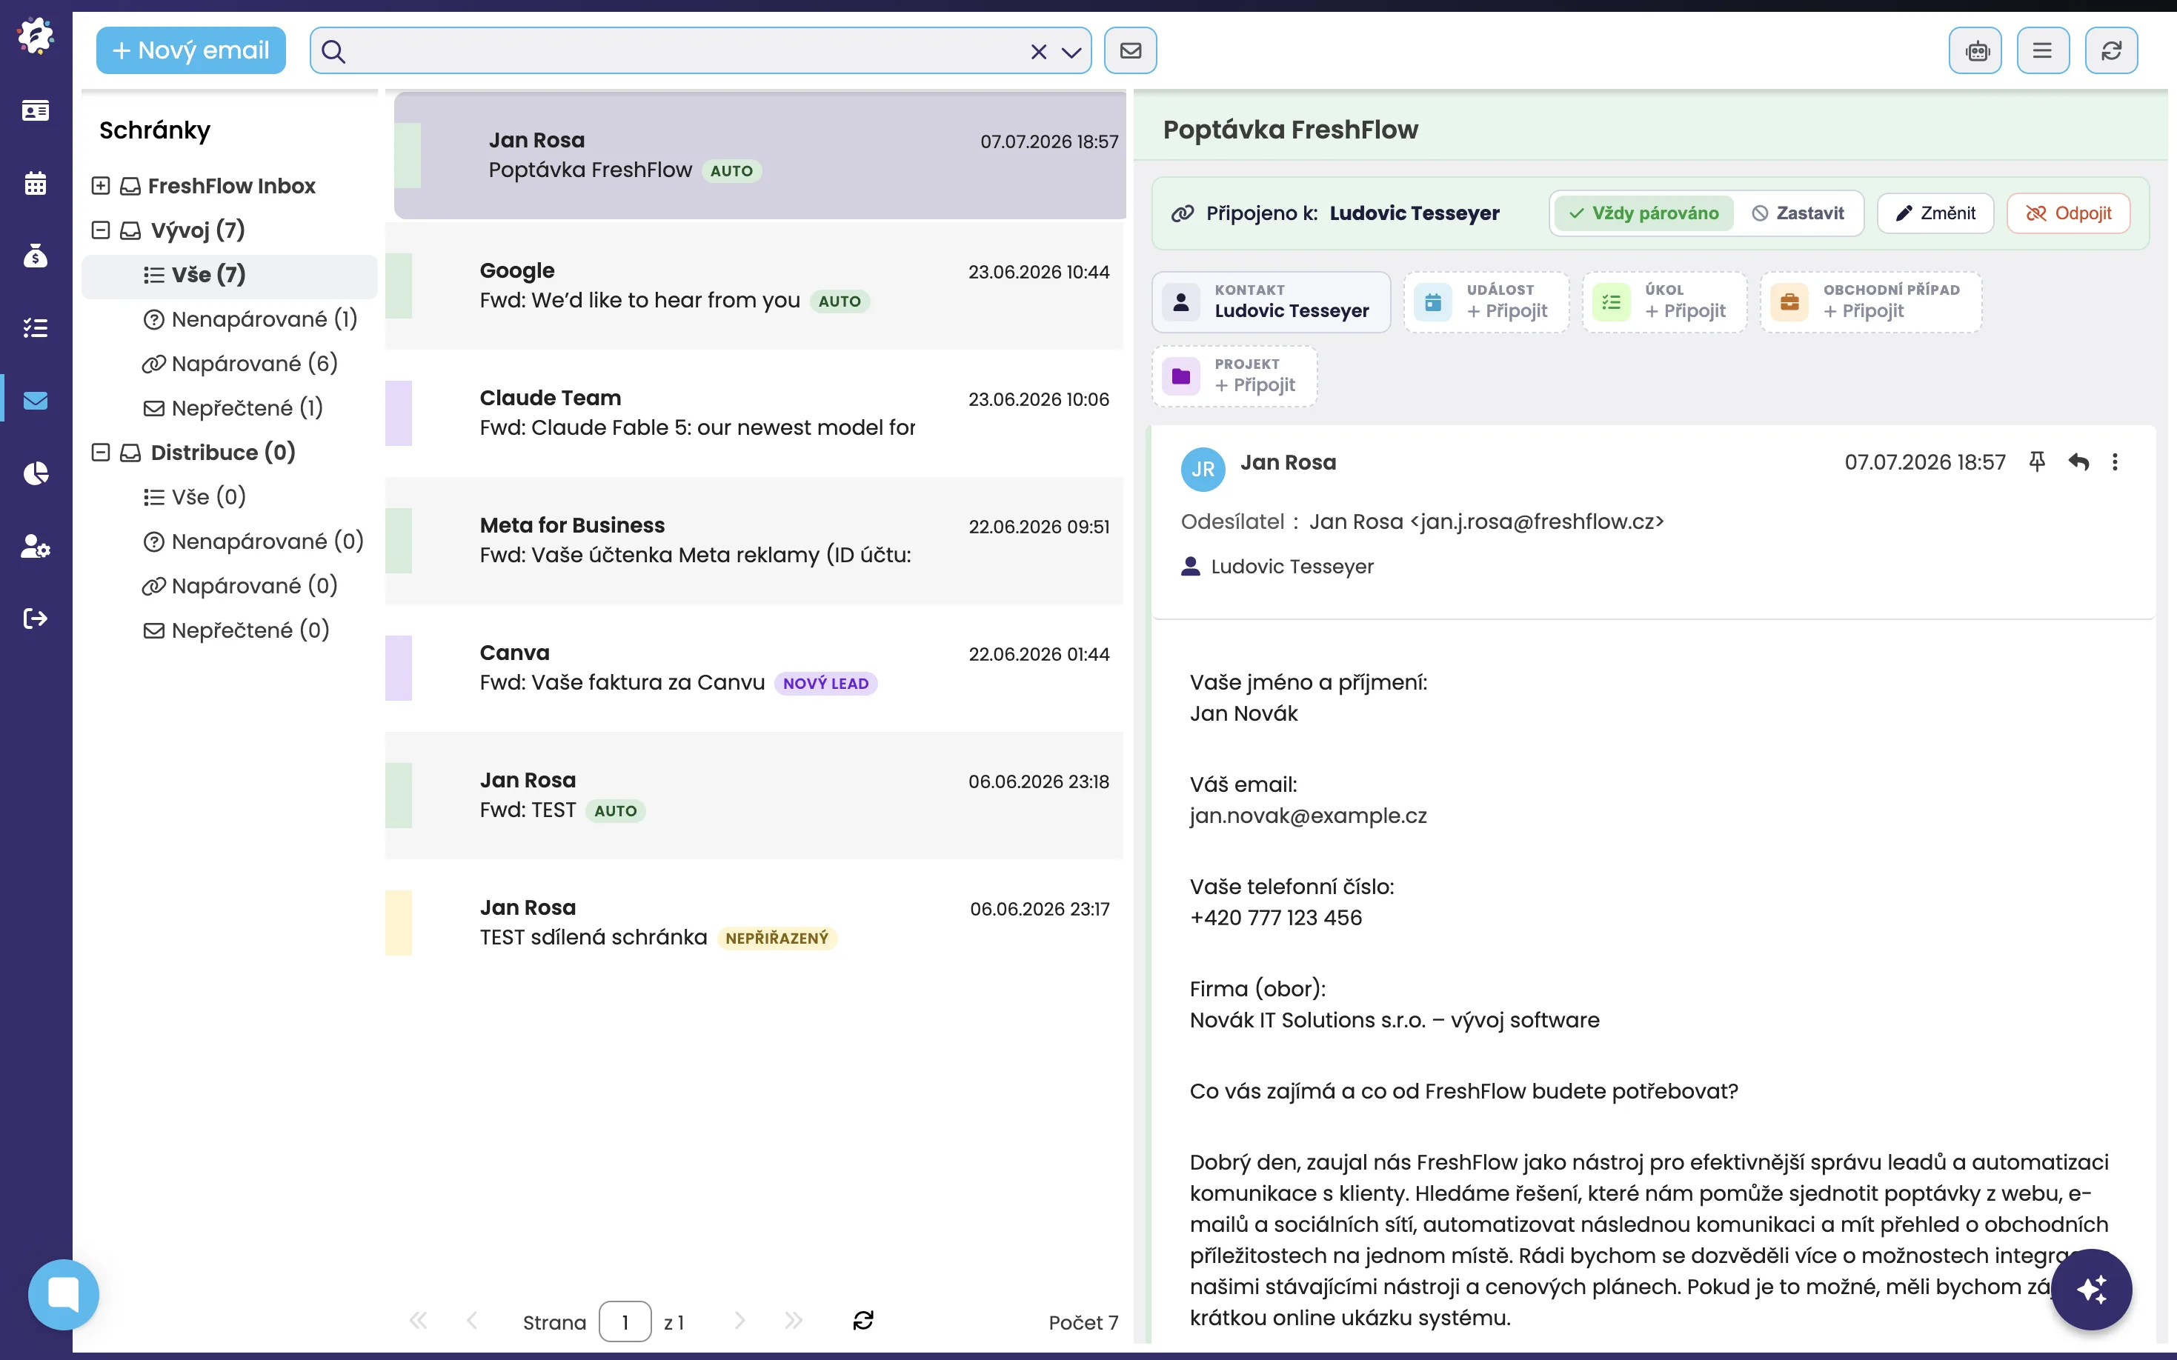Attach an Událost via Připojit
The width and height of the screenshot is (2177, 1360).
1486,302
